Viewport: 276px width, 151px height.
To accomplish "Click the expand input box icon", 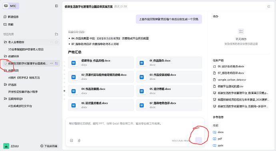I will click(x=72, y=141).
